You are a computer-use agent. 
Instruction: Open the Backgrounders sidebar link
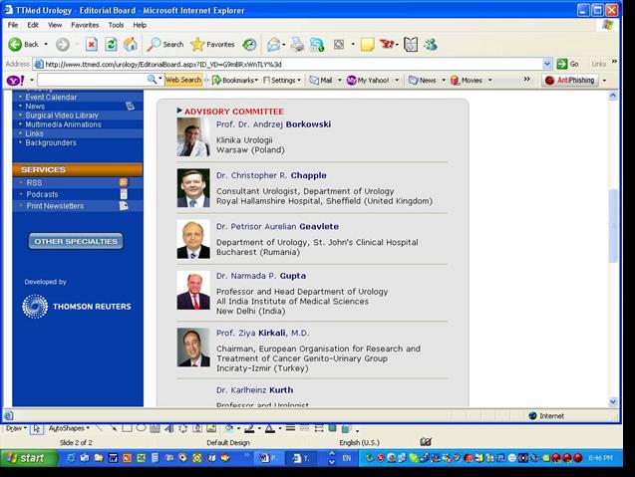pos(51,142)
